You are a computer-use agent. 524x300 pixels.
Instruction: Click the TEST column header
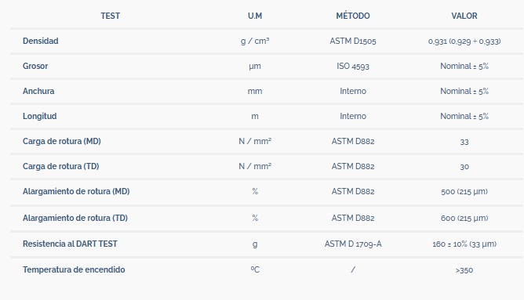[x=111, y=16]
